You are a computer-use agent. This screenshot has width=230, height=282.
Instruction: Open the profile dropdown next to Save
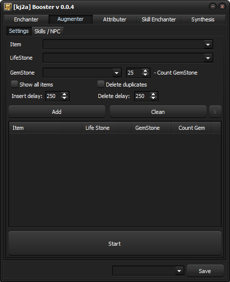coord(148,271)
